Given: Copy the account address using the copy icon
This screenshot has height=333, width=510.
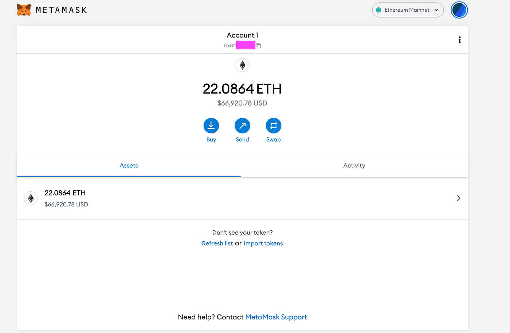Looking at the screenshot, I should tap(259, 45).
